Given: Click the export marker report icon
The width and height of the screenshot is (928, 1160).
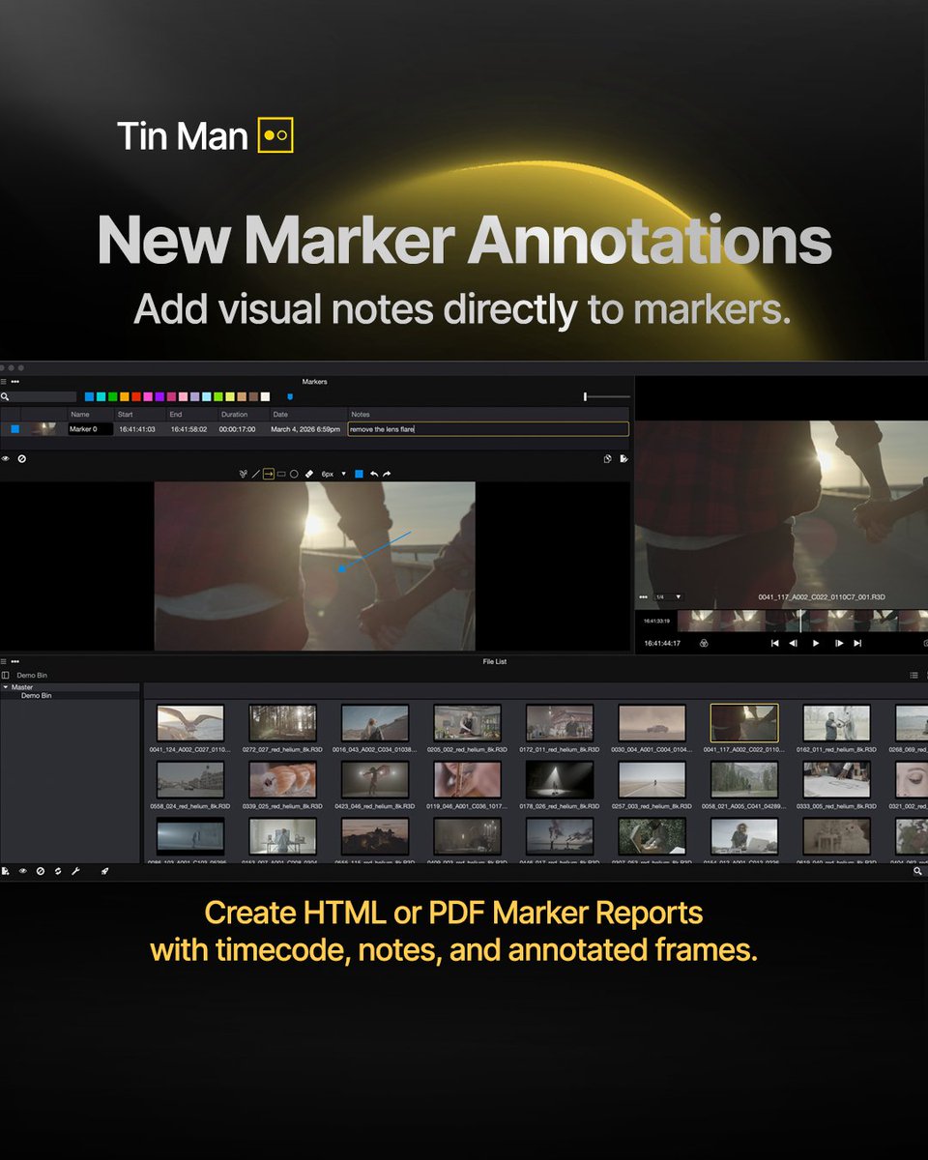Looking at the screenshot, I should click(x=624, y=459).
